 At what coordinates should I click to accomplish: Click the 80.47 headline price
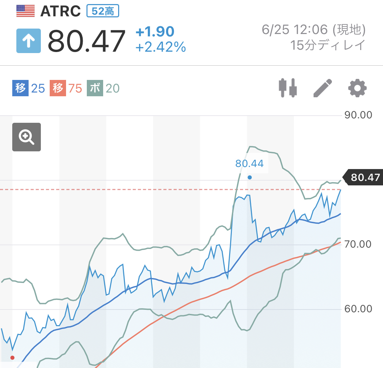(87, 41)
